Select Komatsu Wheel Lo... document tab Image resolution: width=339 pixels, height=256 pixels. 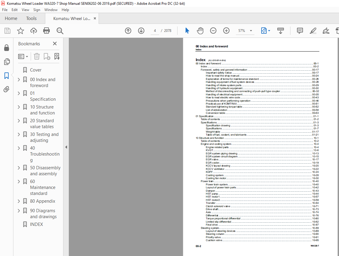[x=72, y=18]
